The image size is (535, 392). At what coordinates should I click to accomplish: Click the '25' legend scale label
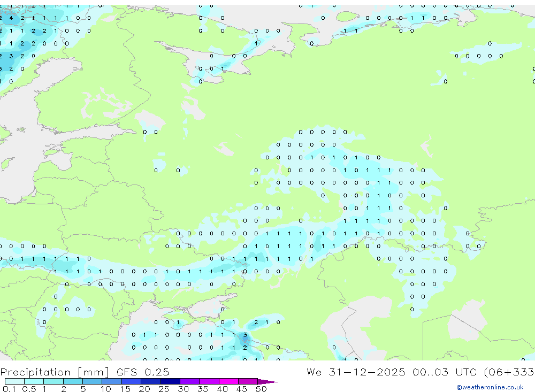[164, 389]
